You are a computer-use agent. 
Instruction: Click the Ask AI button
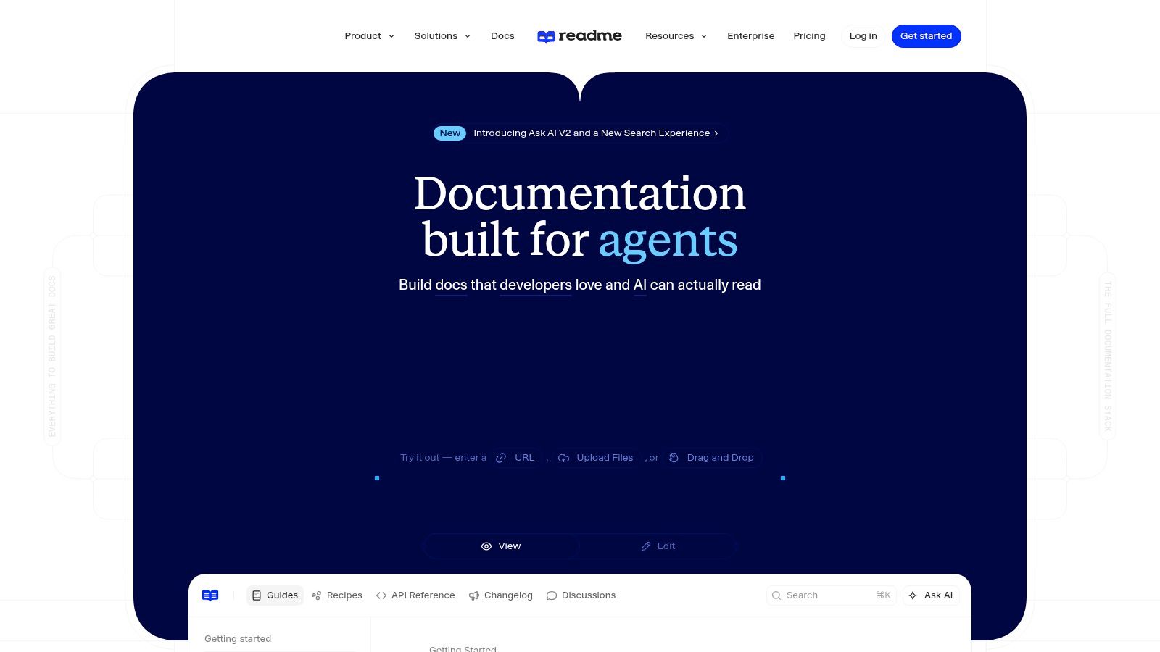coord(931,595)
